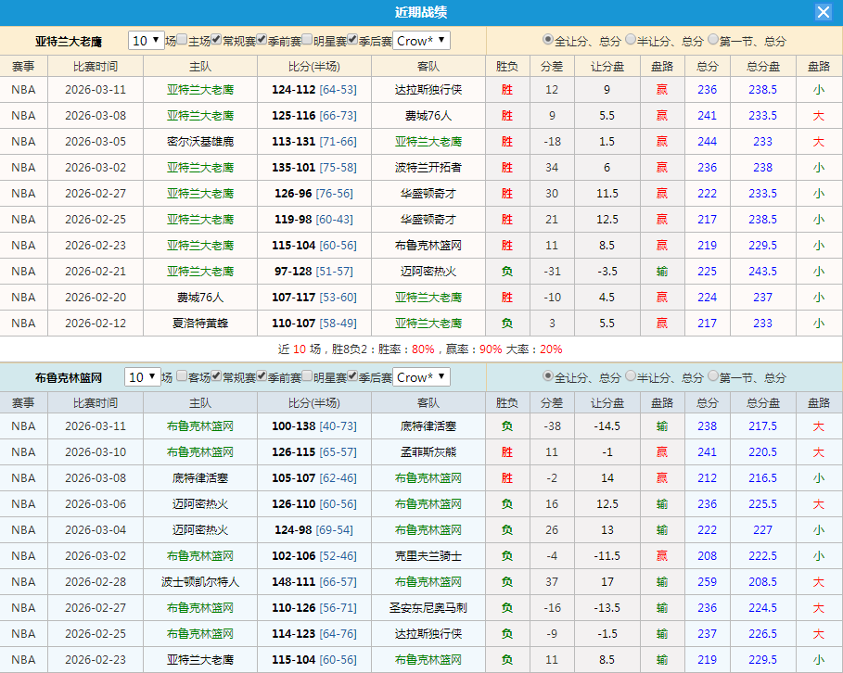
Task: Open the Crow* dropdown in Nets section
Action: click(419, 377)
